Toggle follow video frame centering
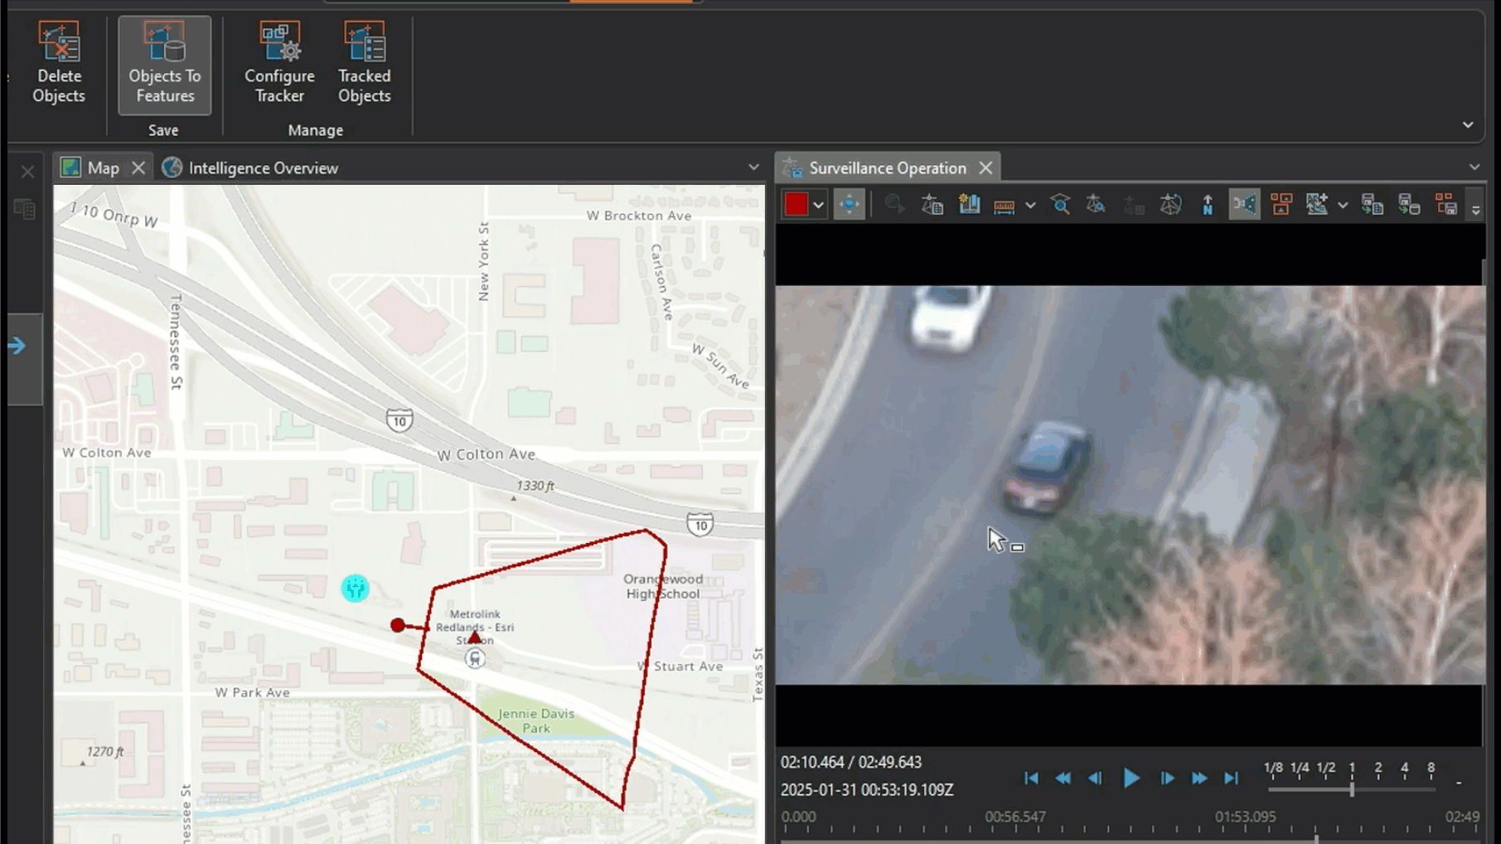Image resolution: width=1501 pixels, height=844 pixels. tap(848, 204)
